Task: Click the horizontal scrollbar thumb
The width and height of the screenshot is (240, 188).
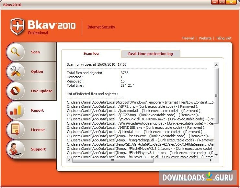Action: pos(113,160)
